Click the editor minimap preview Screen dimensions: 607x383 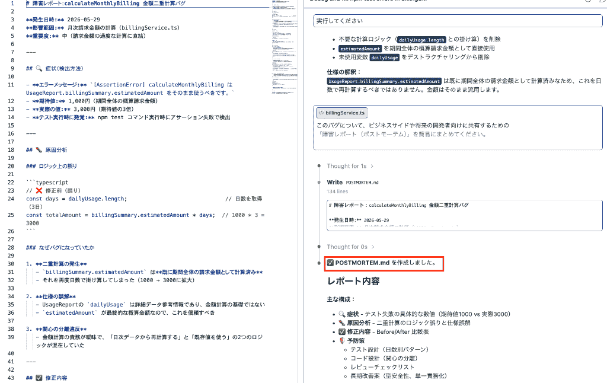[285, 46]
